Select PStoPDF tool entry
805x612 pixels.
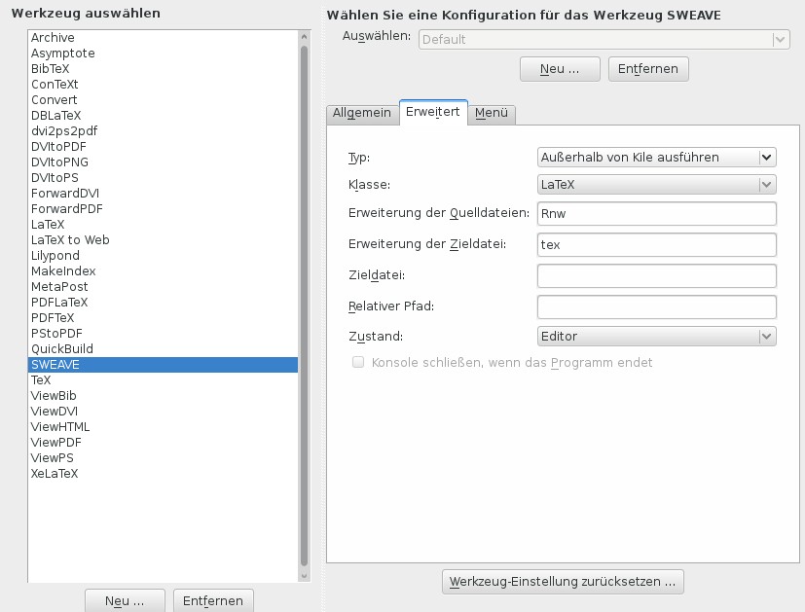[163, 334]
